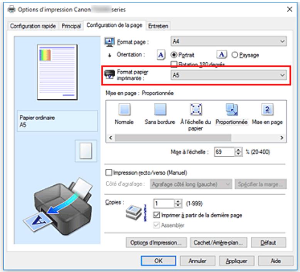
Task: Pick the À l'échelle du papier icon
Action: (x=196, y=109)
